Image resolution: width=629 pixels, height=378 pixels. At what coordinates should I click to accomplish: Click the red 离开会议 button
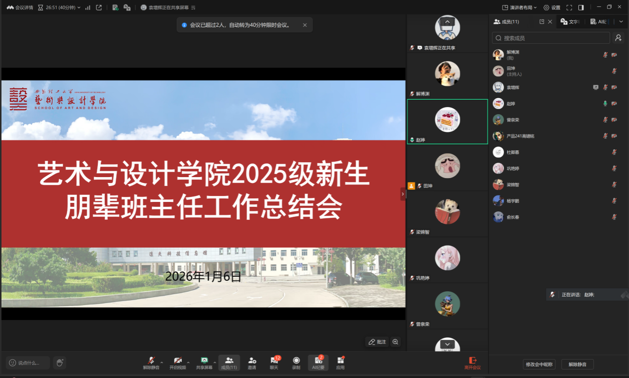pyautogui.click(x=472, y=363)
